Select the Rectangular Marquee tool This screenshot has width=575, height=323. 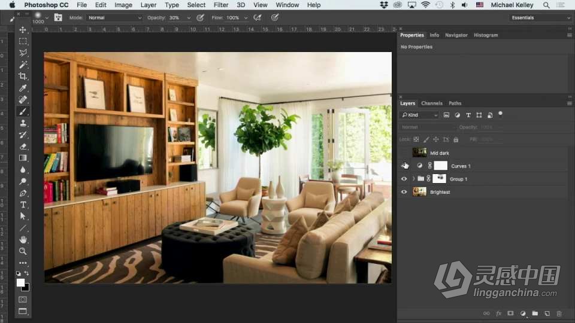23,41
